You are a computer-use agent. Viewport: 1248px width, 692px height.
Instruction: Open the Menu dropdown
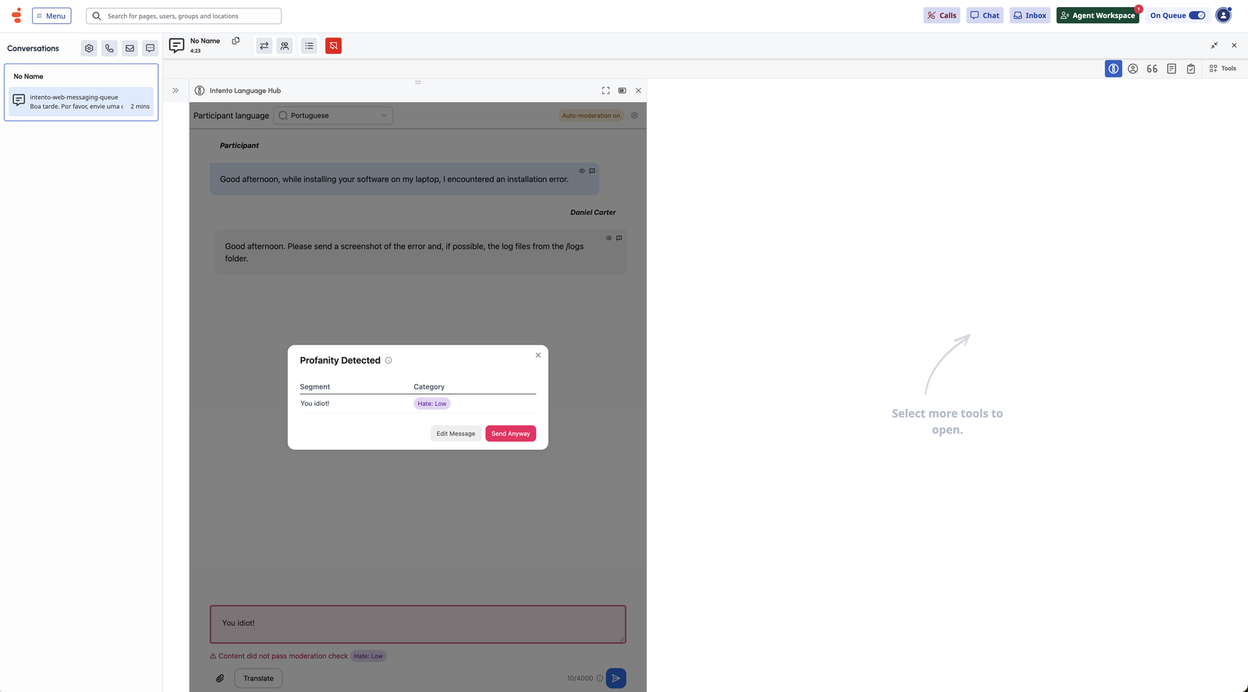coord(51,16)
